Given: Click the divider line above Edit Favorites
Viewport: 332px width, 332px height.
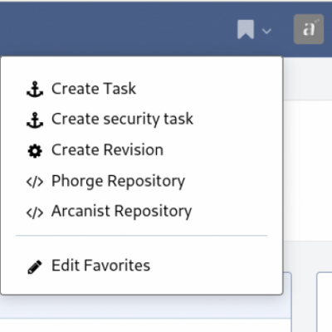Looking at the screenshot, I should pos(141,236).
